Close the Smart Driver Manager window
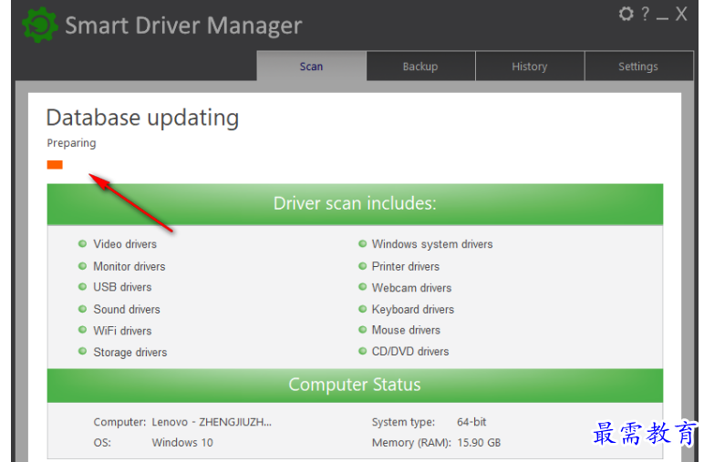The width and height of the screenshot is (704, 462). tap(681, 14)
